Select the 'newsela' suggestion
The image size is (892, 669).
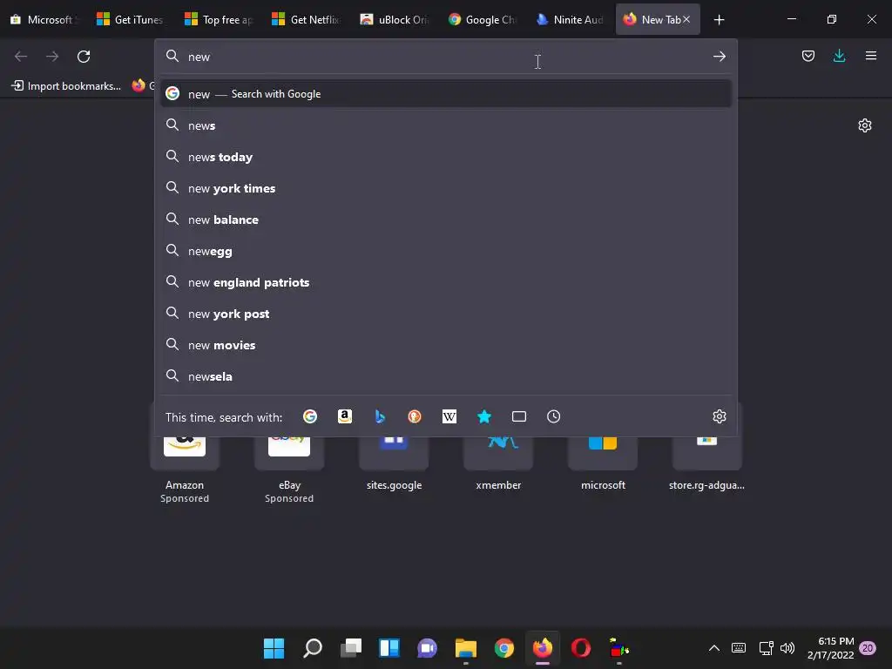click(445, 376)
